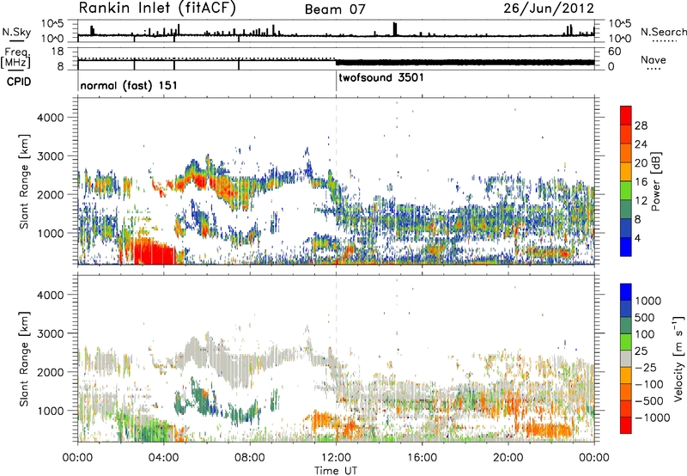
Task: Click the tall noise spike near 14:45 in N.Sky
Action: [395, 29]
